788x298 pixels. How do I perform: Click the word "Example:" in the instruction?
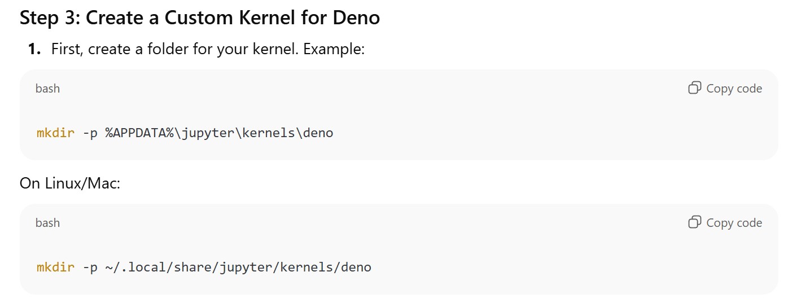click(334, 49)
